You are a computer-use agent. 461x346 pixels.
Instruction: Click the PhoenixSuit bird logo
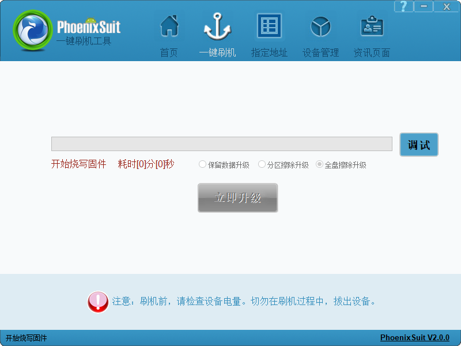point(33,31)
